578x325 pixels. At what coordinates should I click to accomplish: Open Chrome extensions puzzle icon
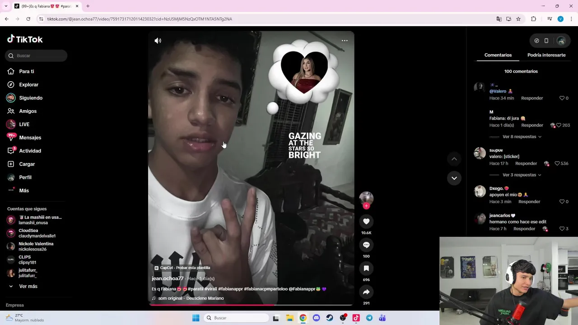click(533, 19)
